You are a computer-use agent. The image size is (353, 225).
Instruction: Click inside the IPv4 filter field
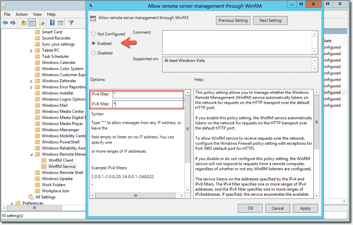147,94
